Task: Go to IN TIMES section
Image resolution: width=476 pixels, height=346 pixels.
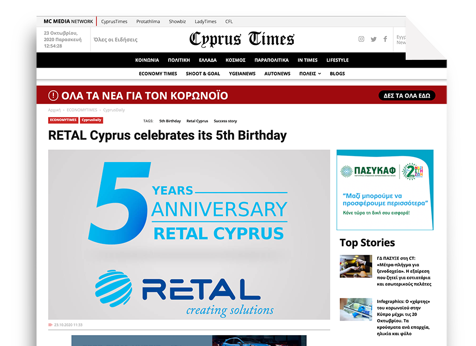Action: pyautogui.click(x=307, y=60)
